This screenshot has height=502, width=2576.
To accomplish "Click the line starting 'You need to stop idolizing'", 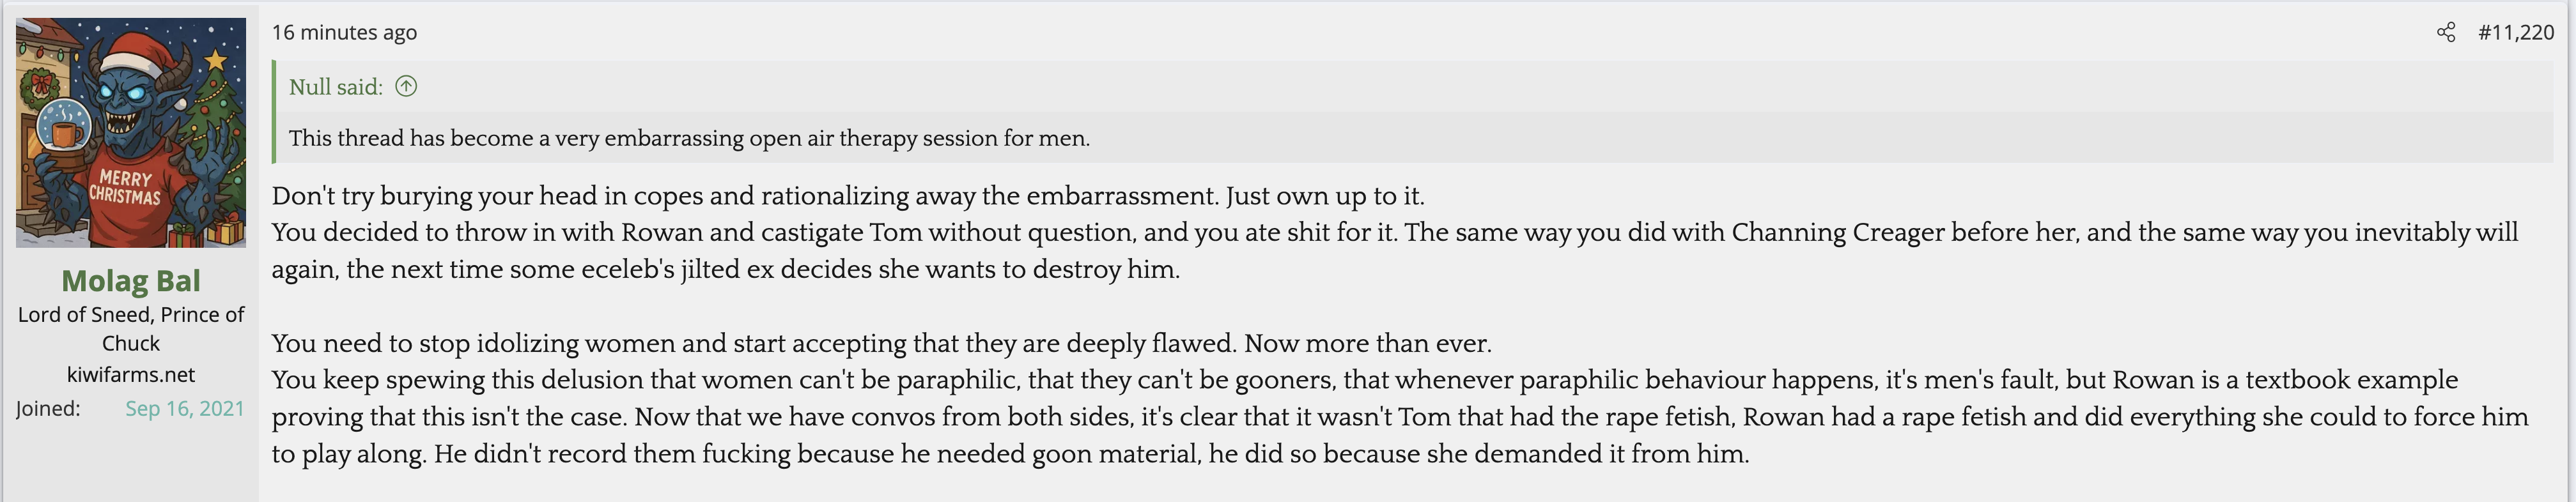I will coord(880,344).
